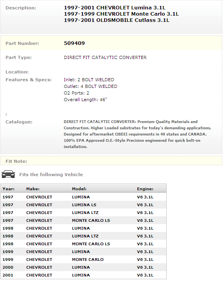
Task: Select the 1997 LUMINA LS model cell
Action: (84, 205)
